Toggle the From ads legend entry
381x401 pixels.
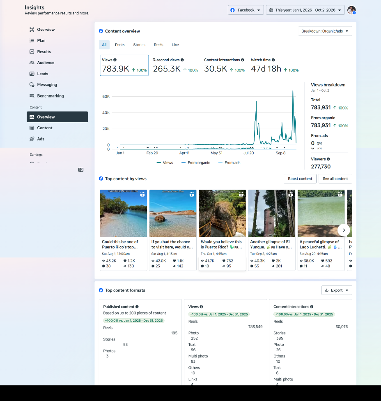click(x=230, y=162)
